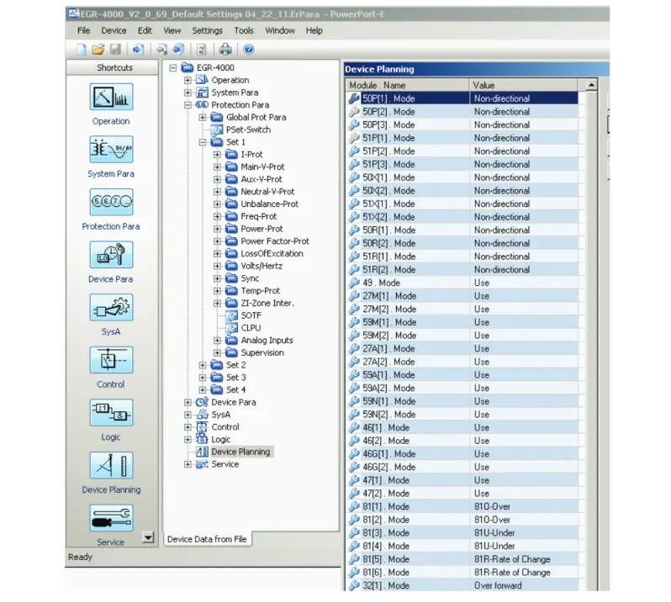Screen dimensions: 671x603
Task: Expand the I-Prot folder
Action: point(217,155)
